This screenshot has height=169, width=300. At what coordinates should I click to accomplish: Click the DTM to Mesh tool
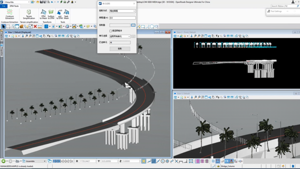pos(43,14)
